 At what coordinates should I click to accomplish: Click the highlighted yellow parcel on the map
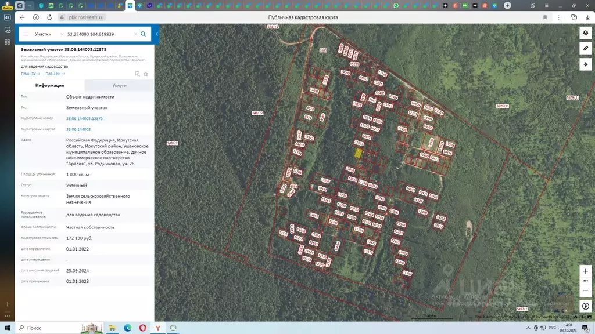point(359,153)
